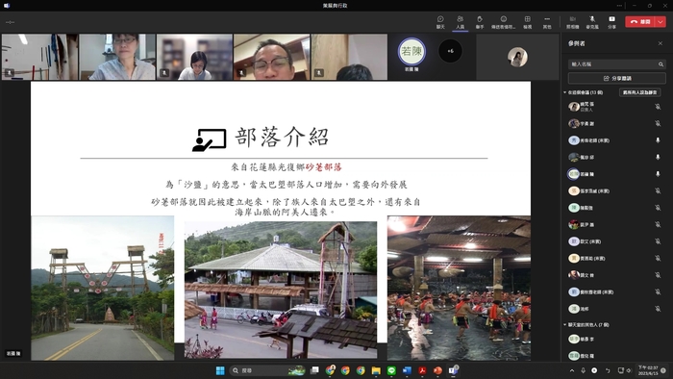
Task: Select the video tile of the woman in the light shirt
Action: 117,57
